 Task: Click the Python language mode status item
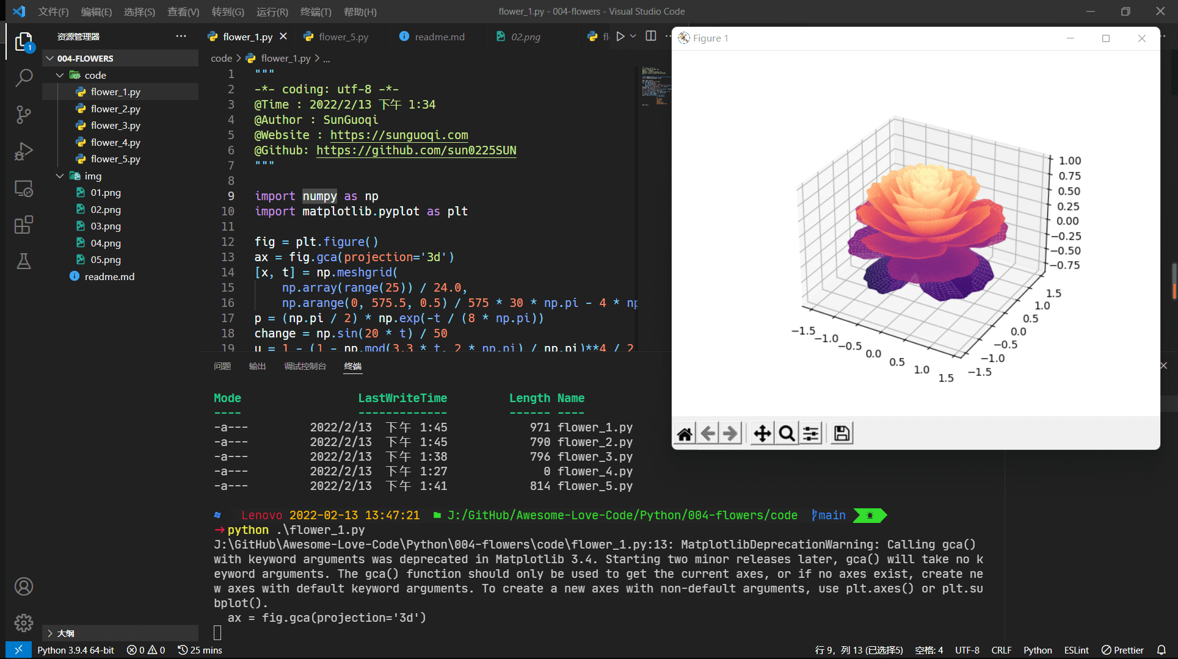[x=1038, y=650]
